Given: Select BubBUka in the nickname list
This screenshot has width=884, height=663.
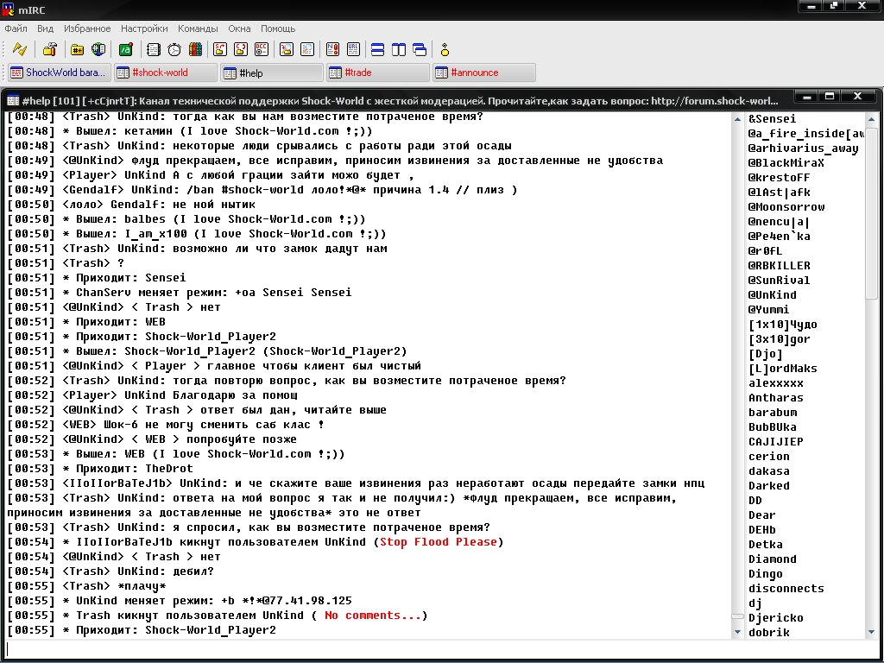Looking at the screenshot, I should 773,426.
